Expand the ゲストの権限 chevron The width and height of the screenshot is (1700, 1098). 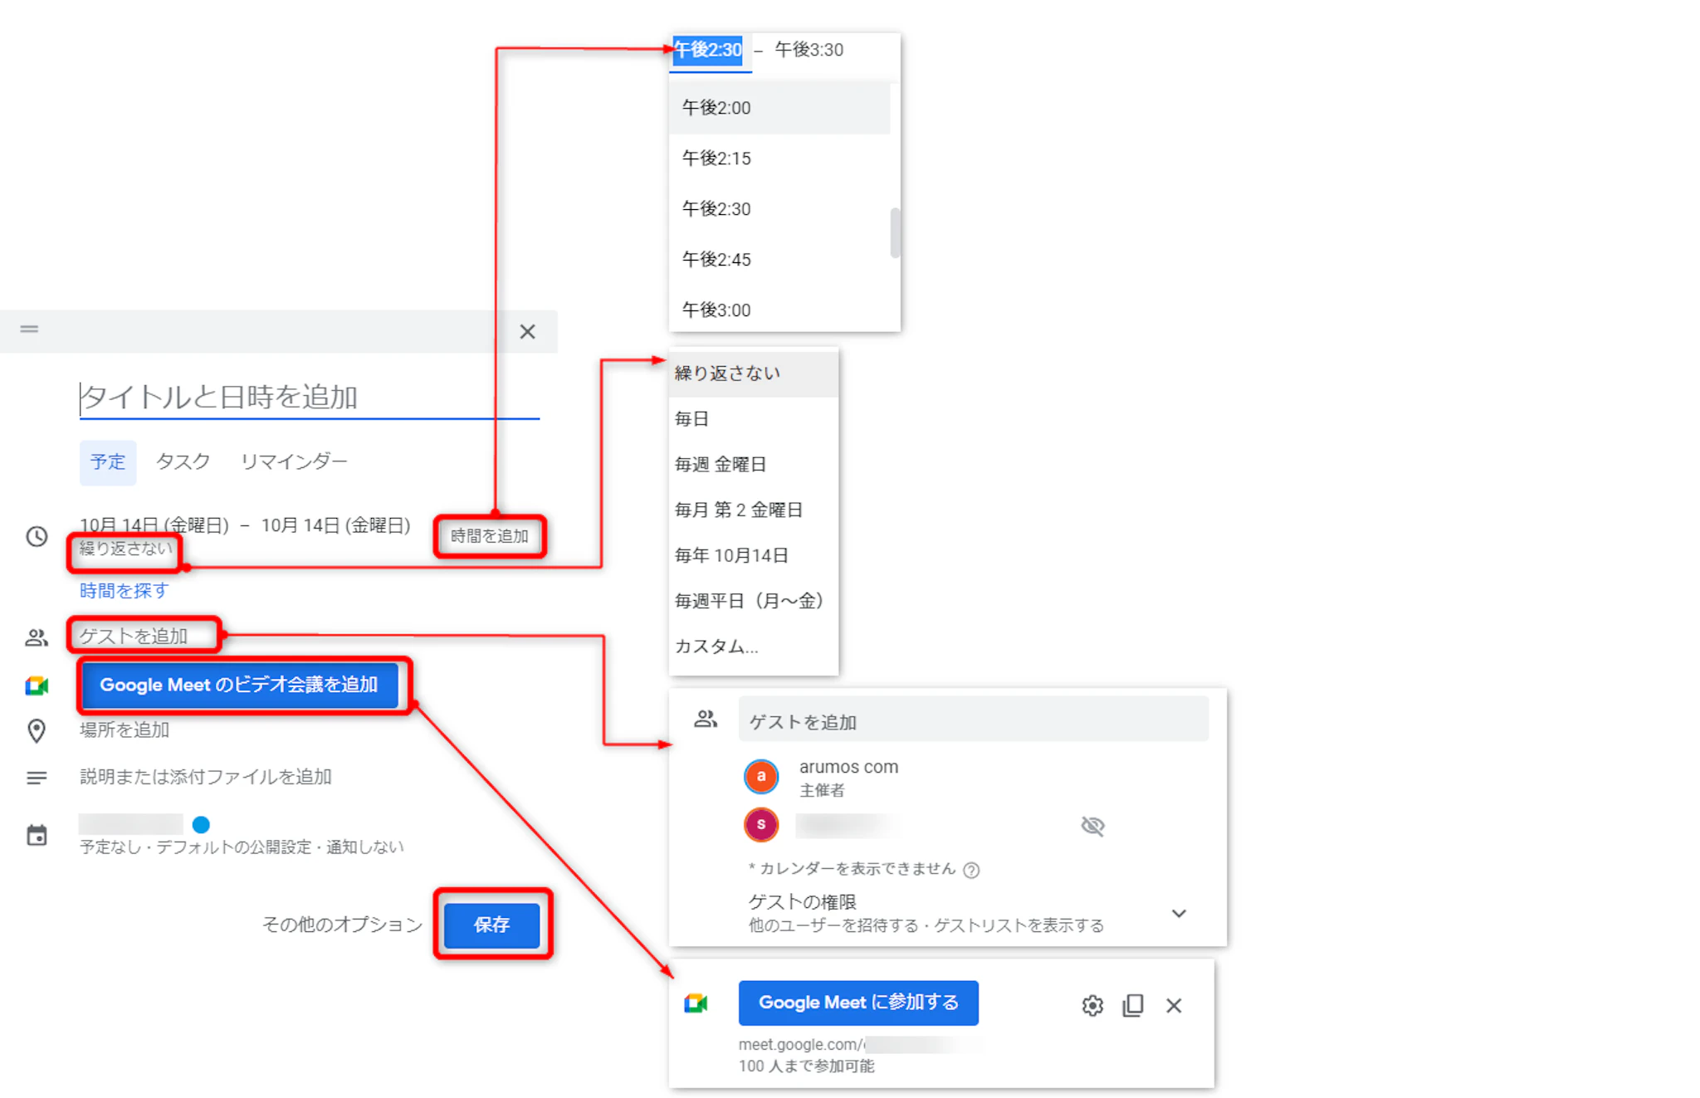coord(1178,913)
